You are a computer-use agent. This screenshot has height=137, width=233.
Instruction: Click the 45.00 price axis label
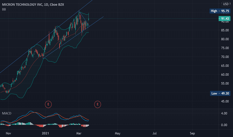[225, 101]
